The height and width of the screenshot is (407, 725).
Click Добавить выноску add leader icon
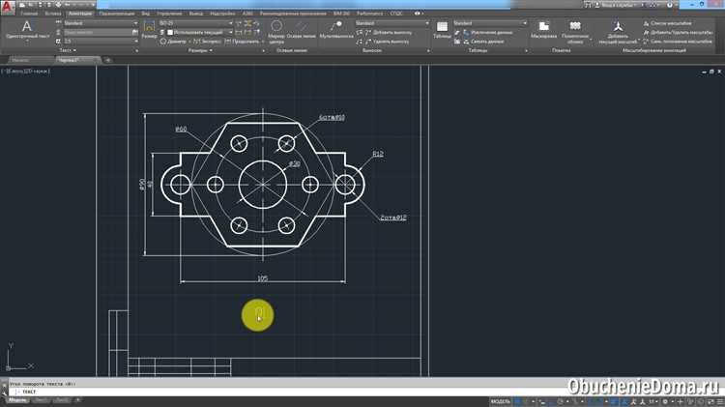pos(368,32)
